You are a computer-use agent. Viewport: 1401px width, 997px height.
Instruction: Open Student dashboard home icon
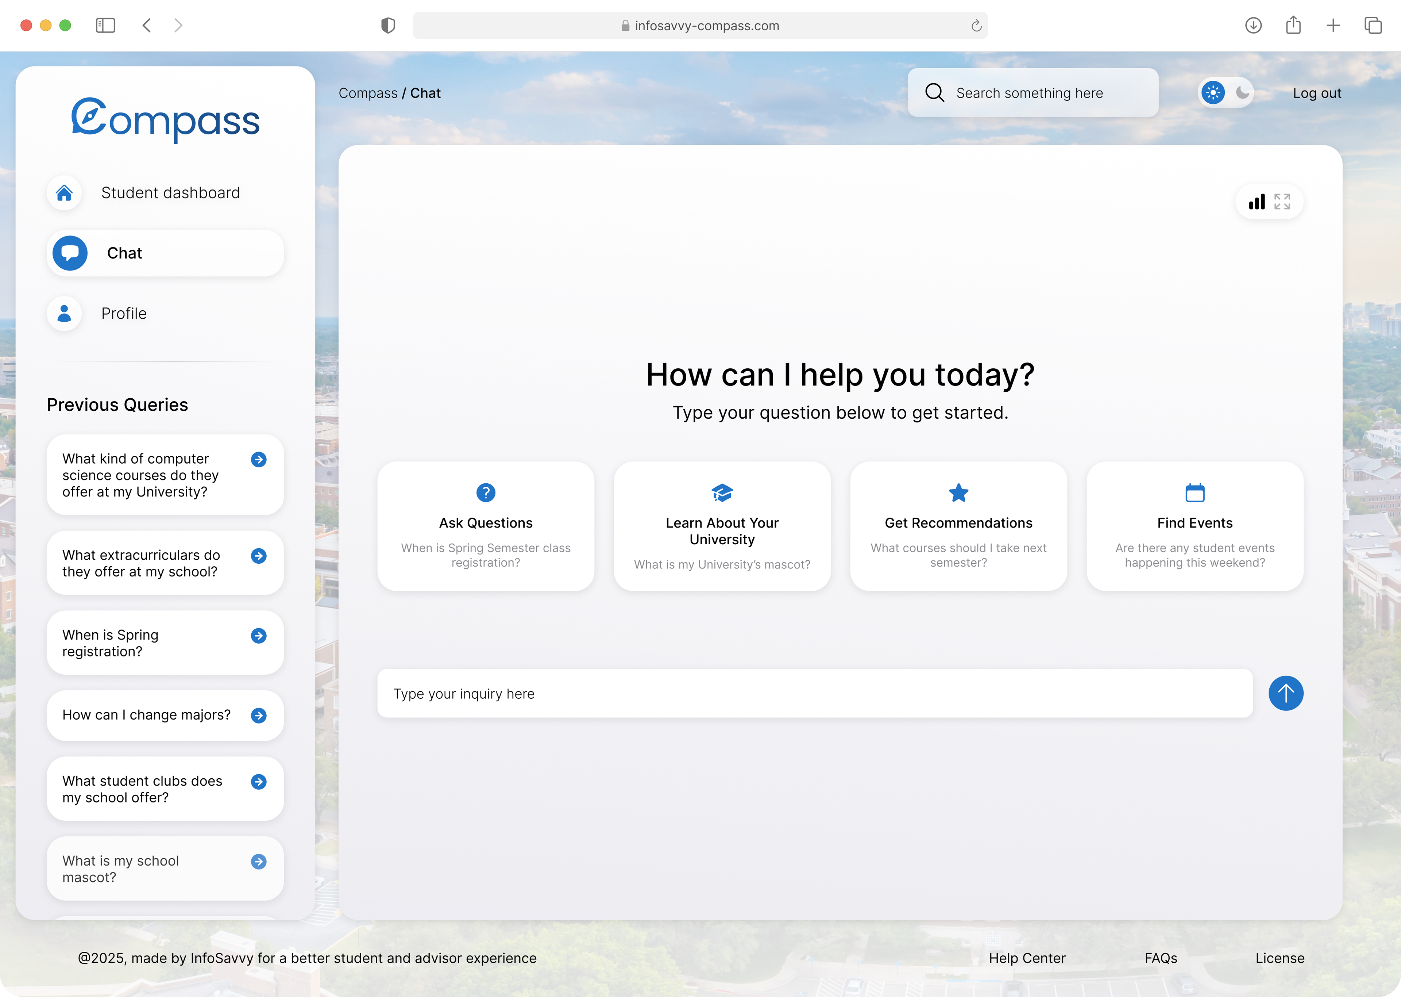(65, 193)
